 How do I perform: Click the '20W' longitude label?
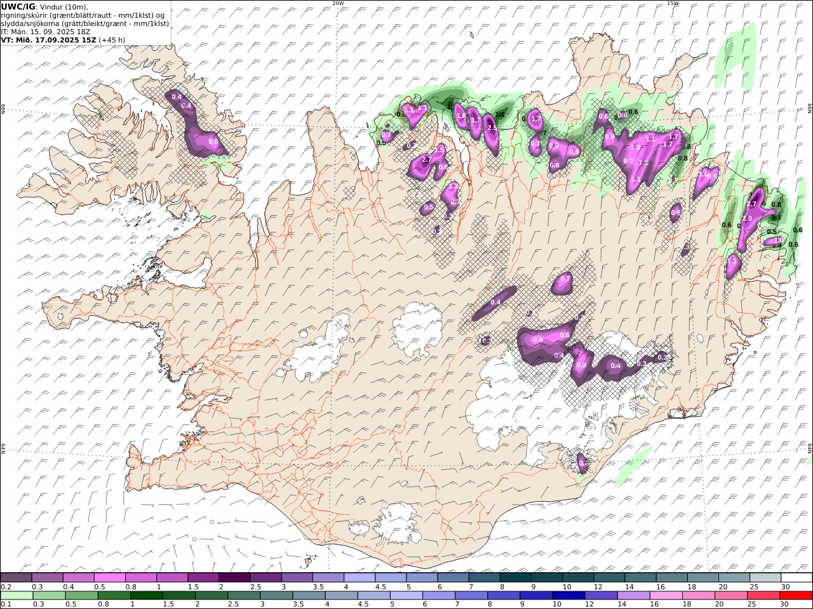[338, 3]
